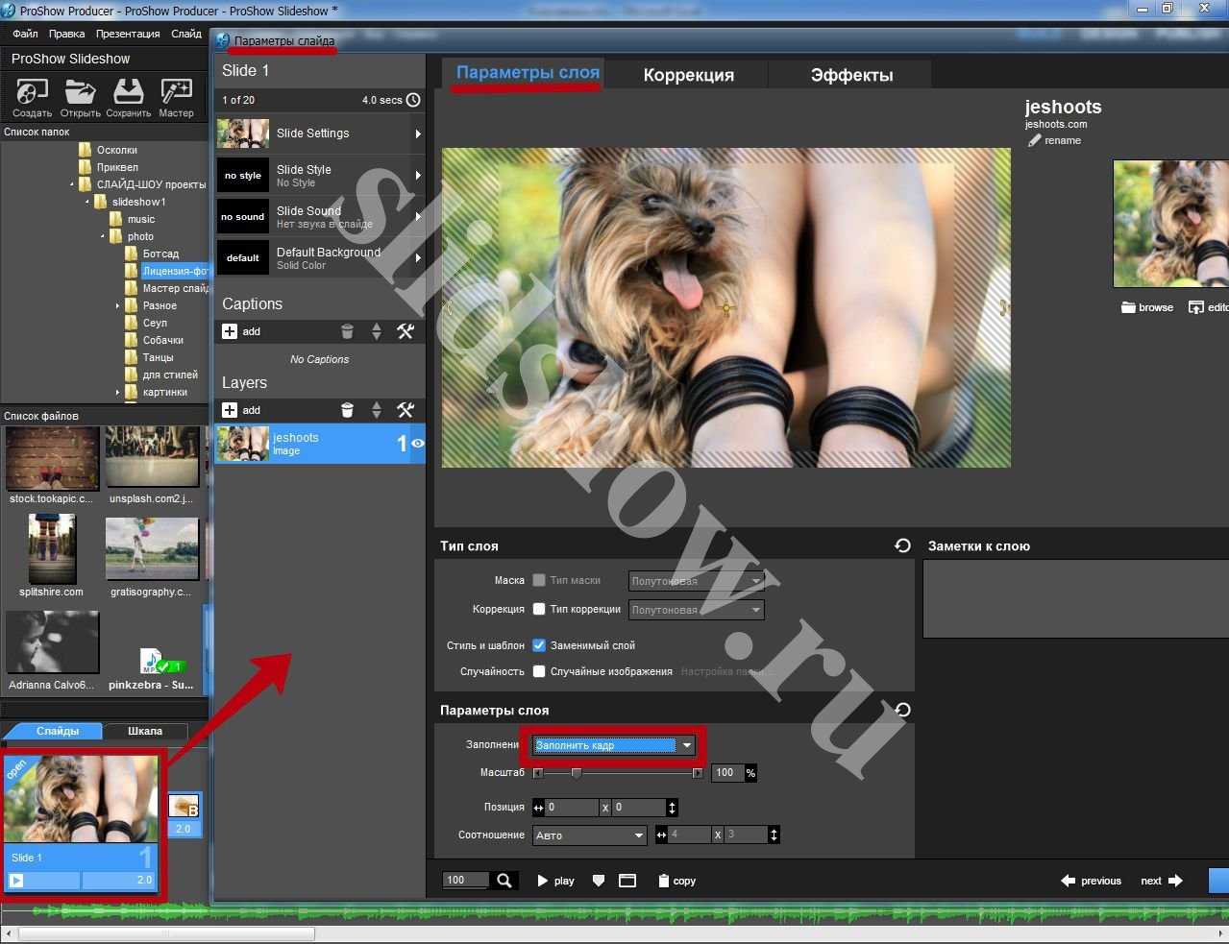Viewport: 1229px width, 944px height.
Task: Open the tools icon in Captions section
Action: coord(406,331)
